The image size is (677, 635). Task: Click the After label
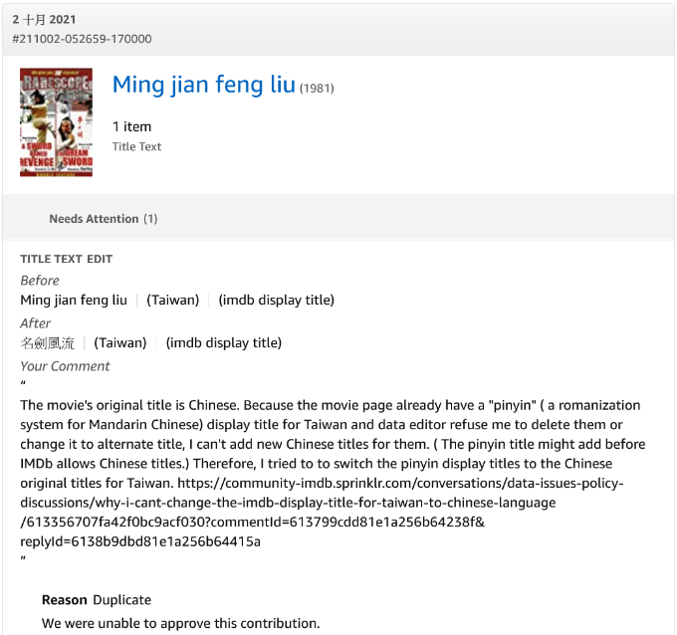coord(35,323)
